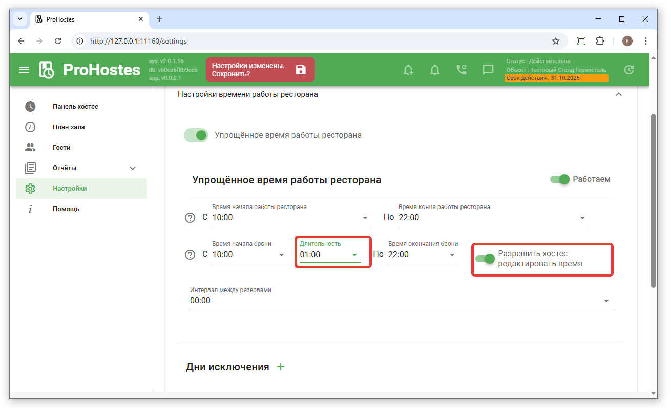The image size is (671, 414).
Task: Click the save settings floppy disk icon
Action: point(301,70)
